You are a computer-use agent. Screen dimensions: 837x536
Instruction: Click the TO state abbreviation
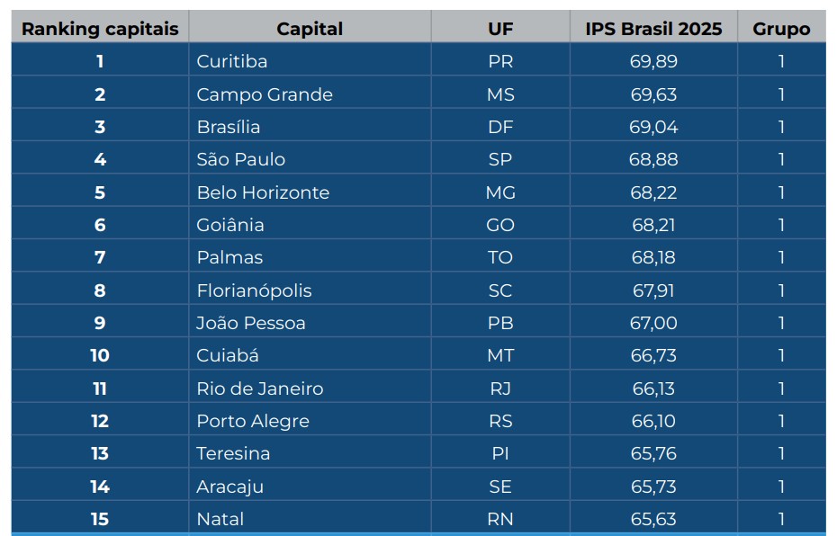(500, 257)
